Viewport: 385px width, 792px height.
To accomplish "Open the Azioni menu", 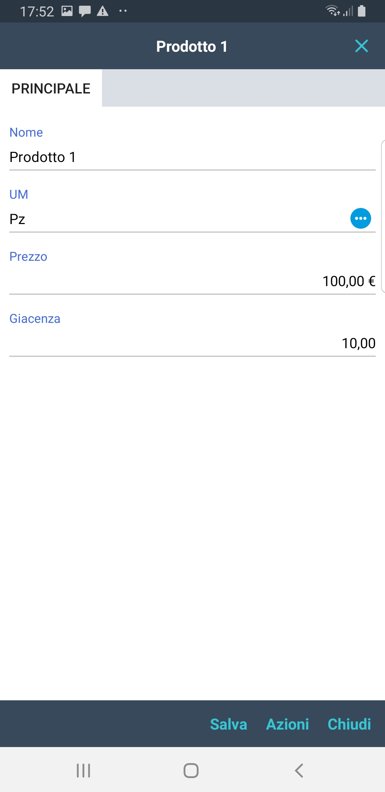I will [x=287, y=724].
